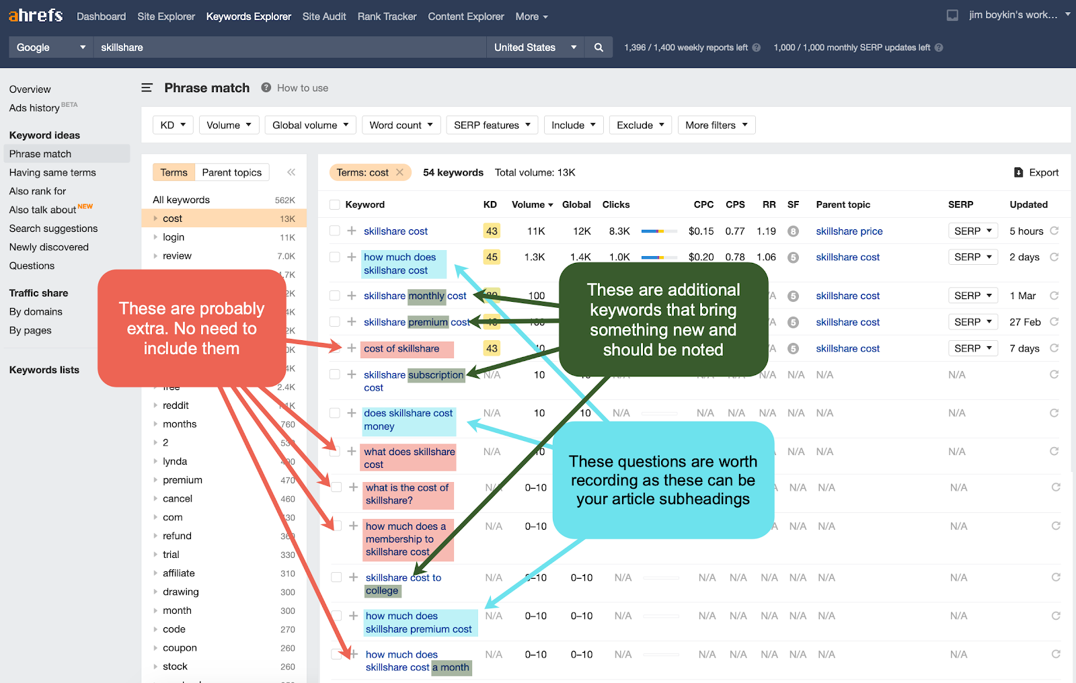Image resolution: width=1076 pixels, height=683 pixels.
Task: Open the workspace monitor icon
Action: tap(952, 15)
